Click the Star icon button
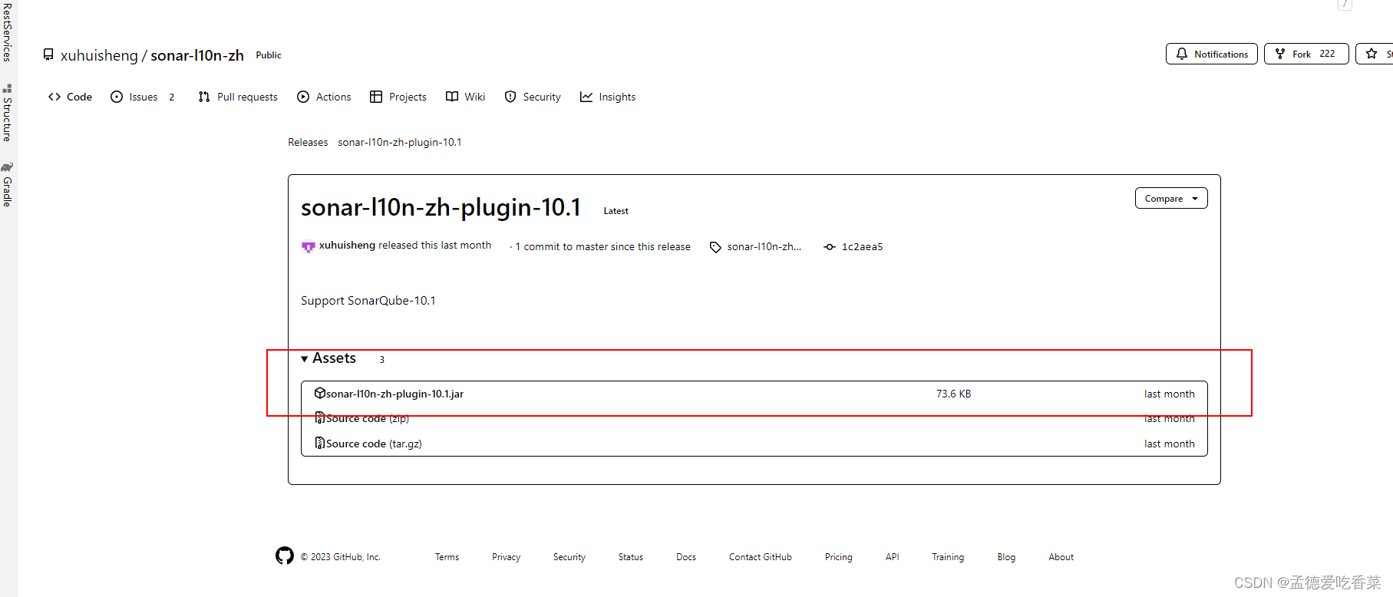 (1372, 54)
